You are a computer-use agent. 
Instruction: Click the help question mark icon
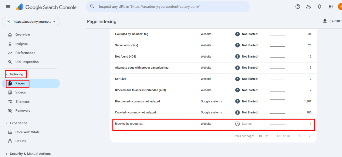pyautogui.click(x=298, y=7)
